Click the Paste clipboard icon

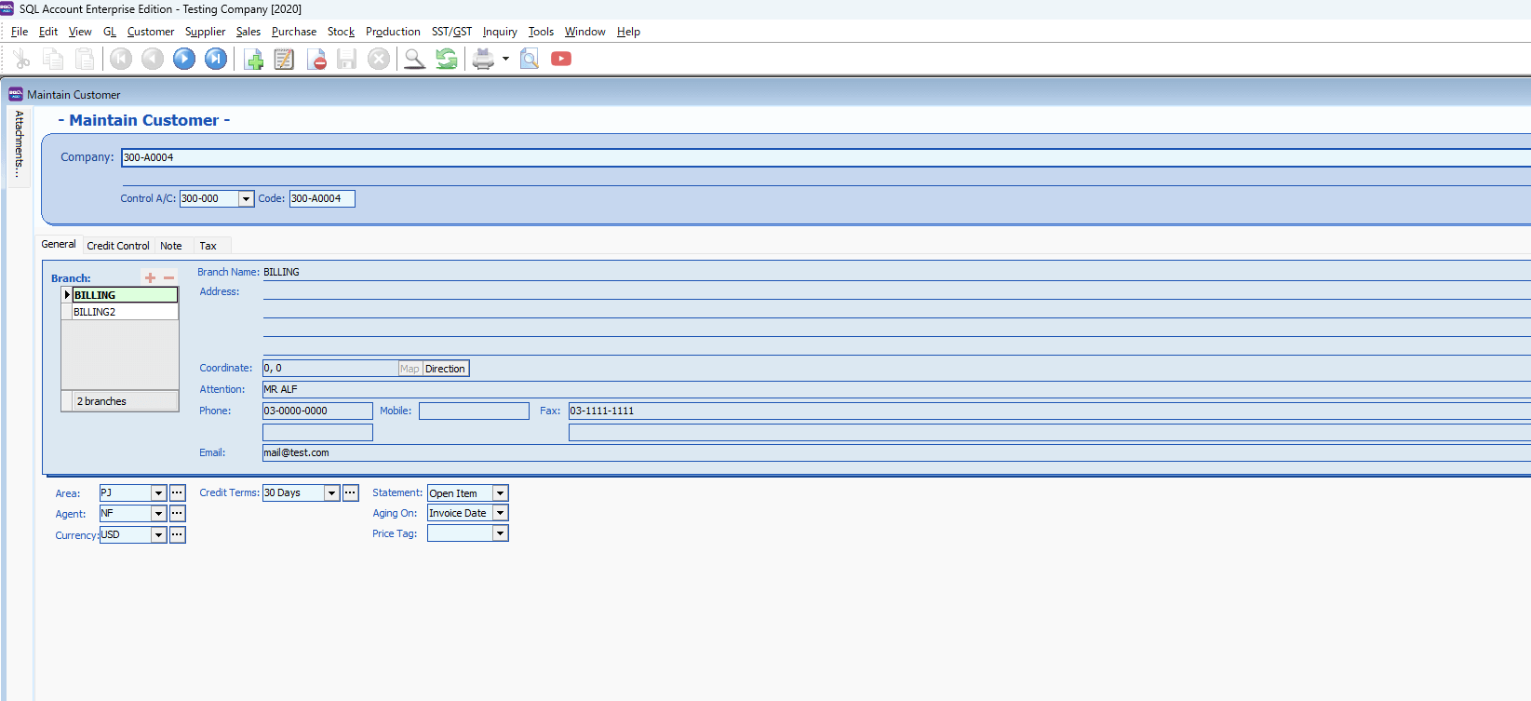point(85,59)
